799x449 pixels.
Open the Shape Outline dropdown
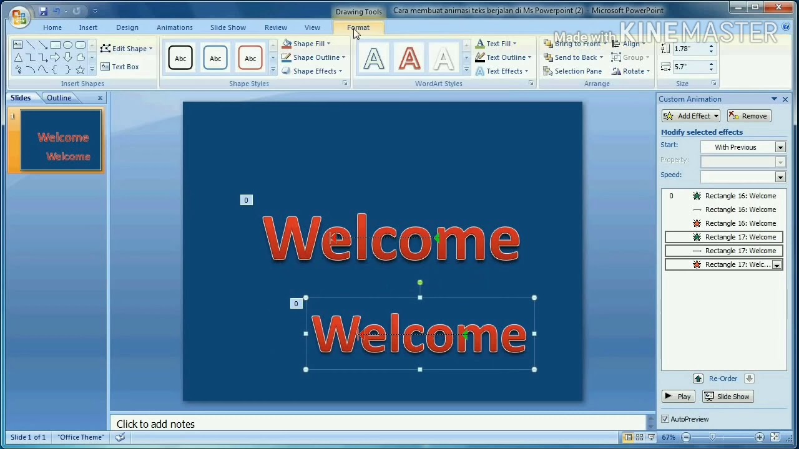tap(313, 57)
